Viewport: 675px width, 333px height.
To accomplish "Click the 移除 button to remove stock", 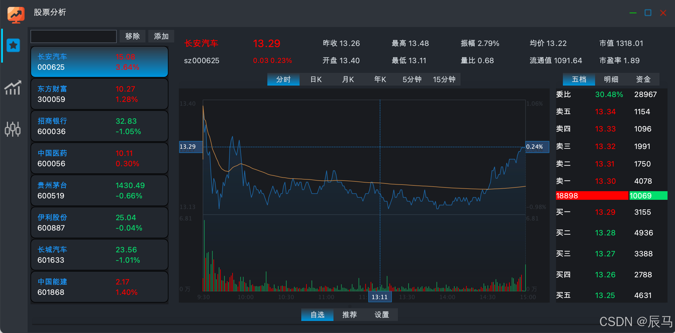I will [x=132, y=36].
